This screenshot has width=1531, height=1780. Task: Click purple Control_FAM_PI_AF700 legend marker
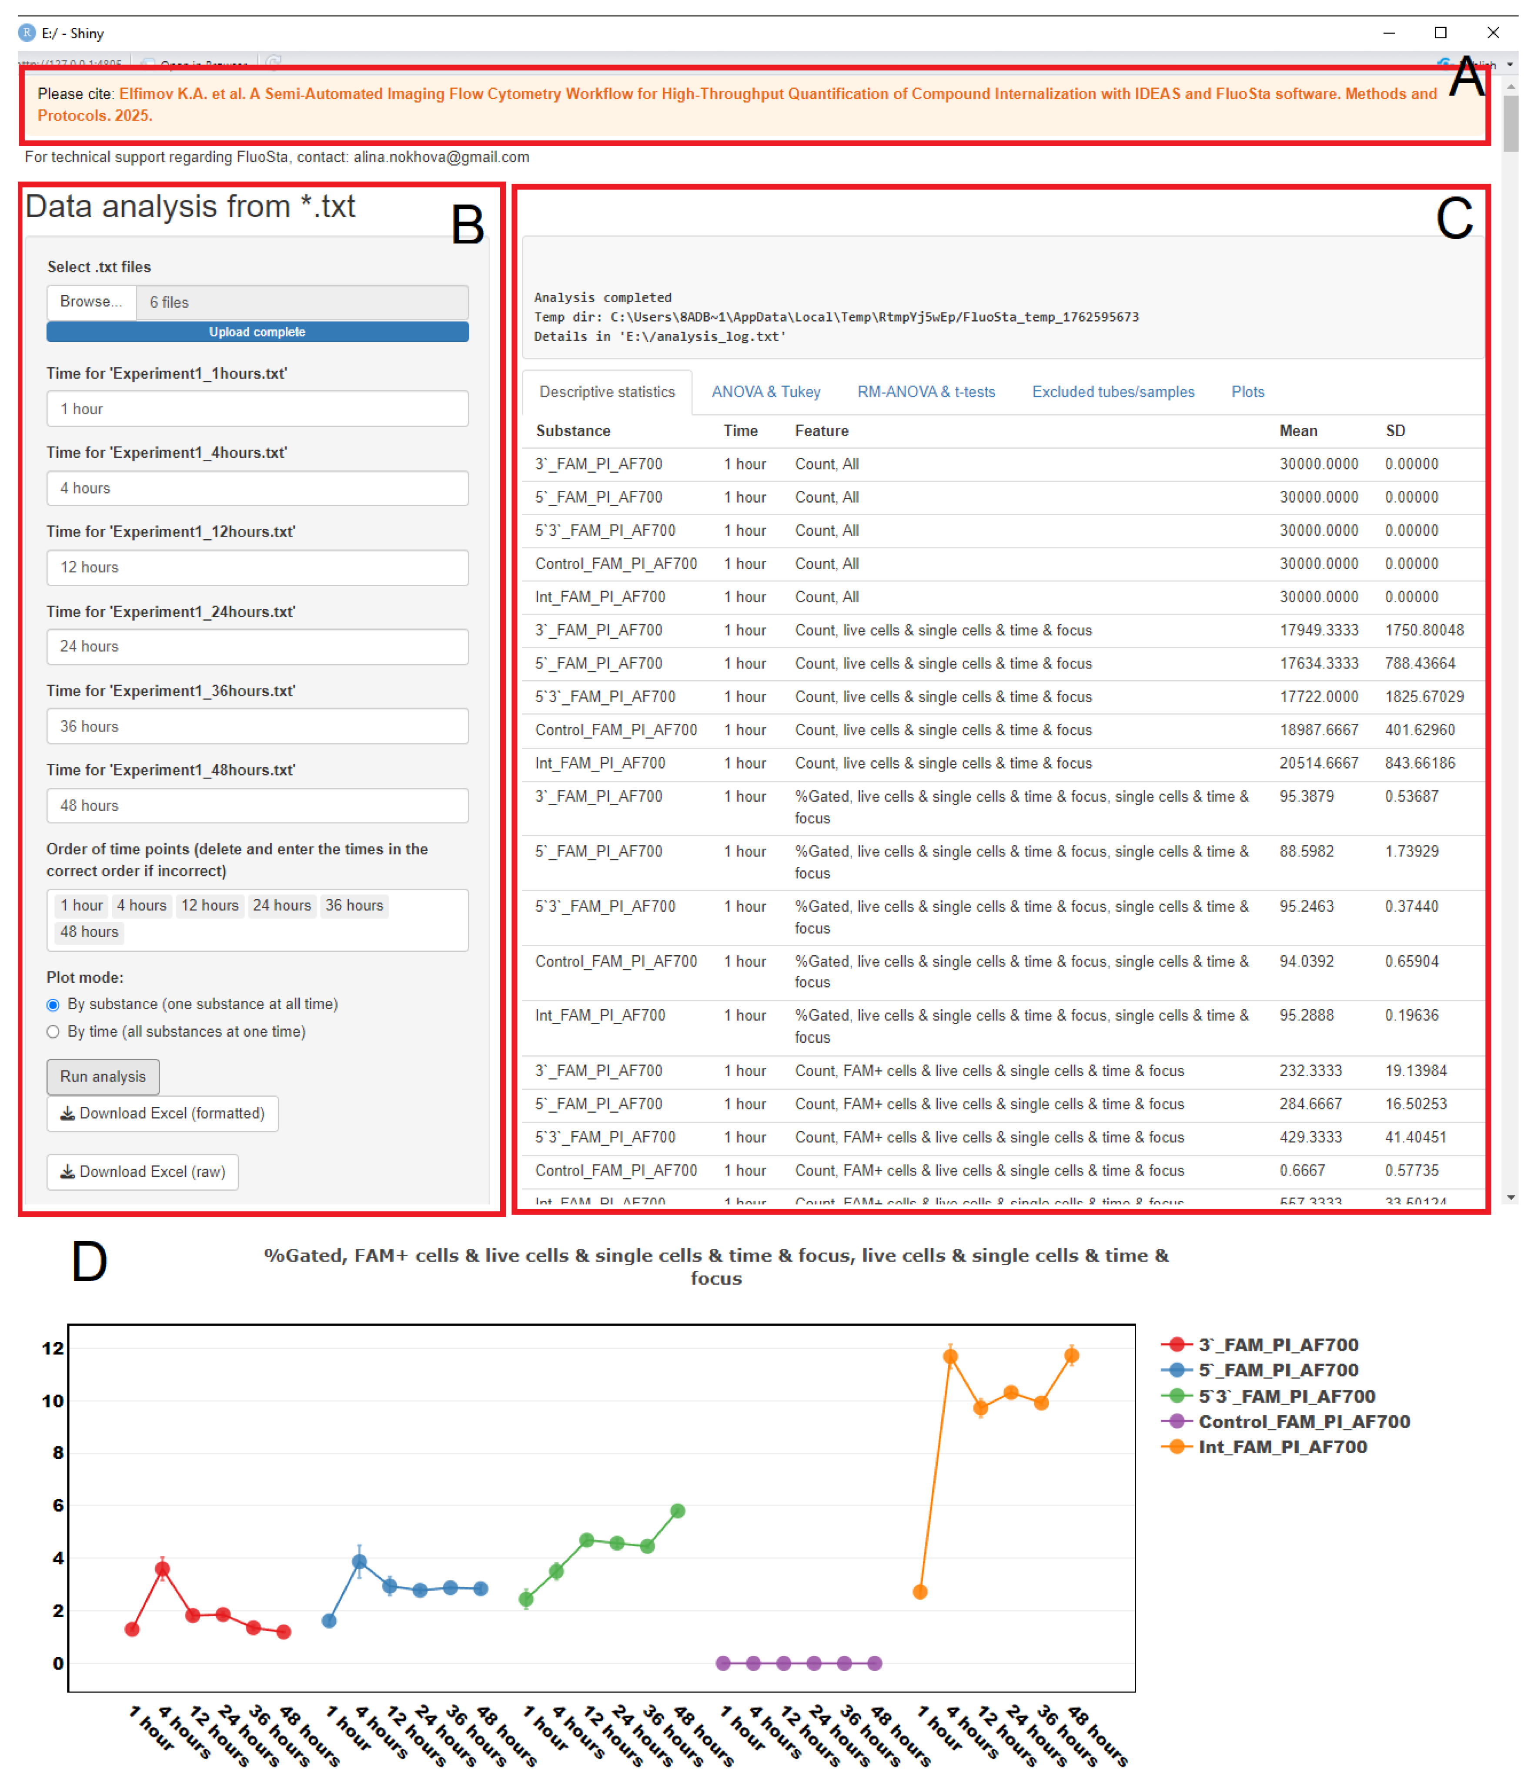[x=1177, y=1422]
